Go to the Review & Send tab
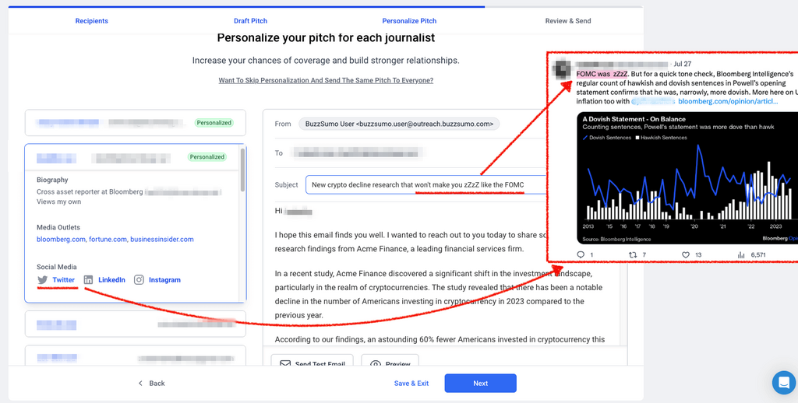This screenshot has height=403, width=798. (x=567, y=21)
